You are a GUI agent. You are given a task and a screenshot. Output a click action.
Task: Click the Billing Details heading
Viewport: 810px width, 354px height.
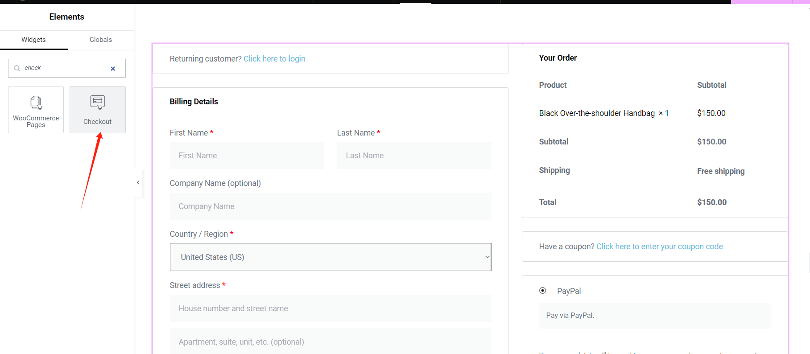pyautogui.click(x=194, y=101)
